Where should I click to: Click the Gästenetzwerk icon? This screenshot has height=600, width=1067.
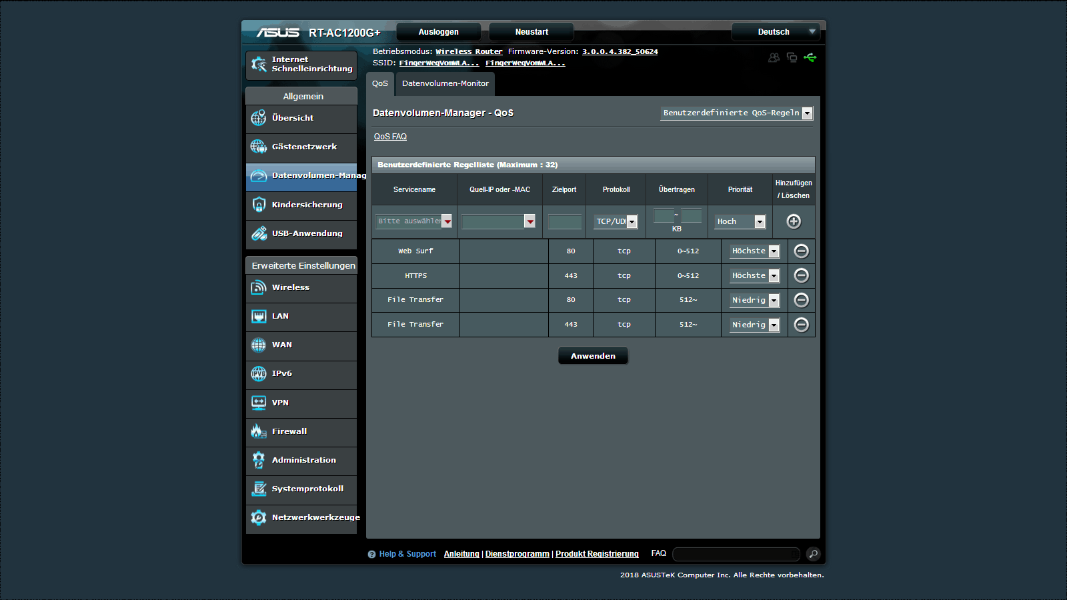259,147
